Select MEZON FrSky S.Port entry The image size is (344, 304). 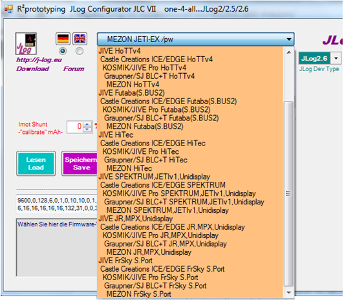(x=190, y=294)
